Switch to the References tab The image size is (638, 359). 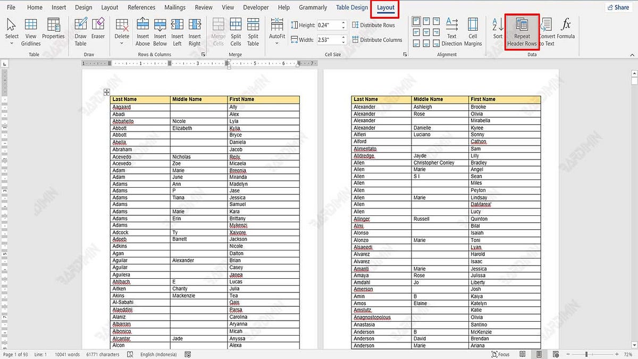[x=141, y=7]
